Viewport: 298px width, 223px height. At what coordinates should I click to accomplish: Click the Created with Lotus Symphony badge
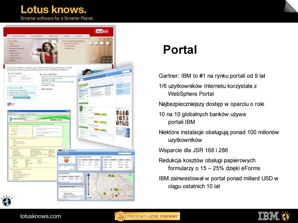(147, 216)
